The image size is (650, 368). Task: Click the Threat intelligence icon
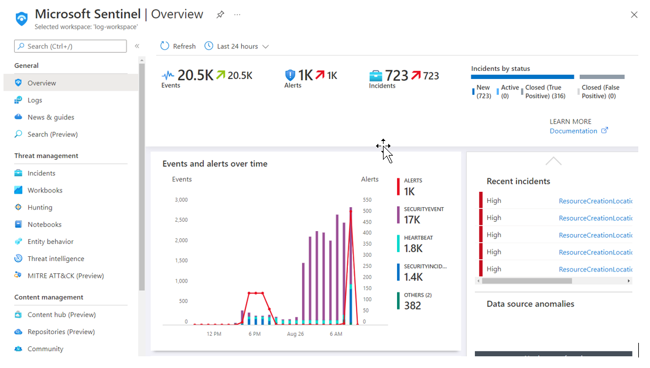(19, 259)
